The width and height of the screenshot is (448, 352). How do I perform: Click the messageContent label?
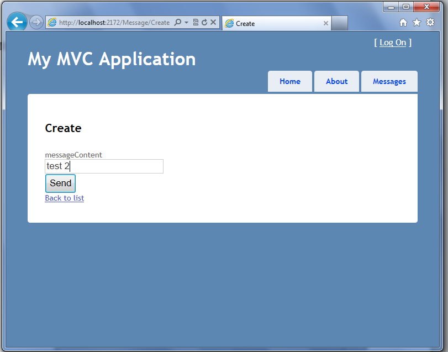tap(73, 155)
